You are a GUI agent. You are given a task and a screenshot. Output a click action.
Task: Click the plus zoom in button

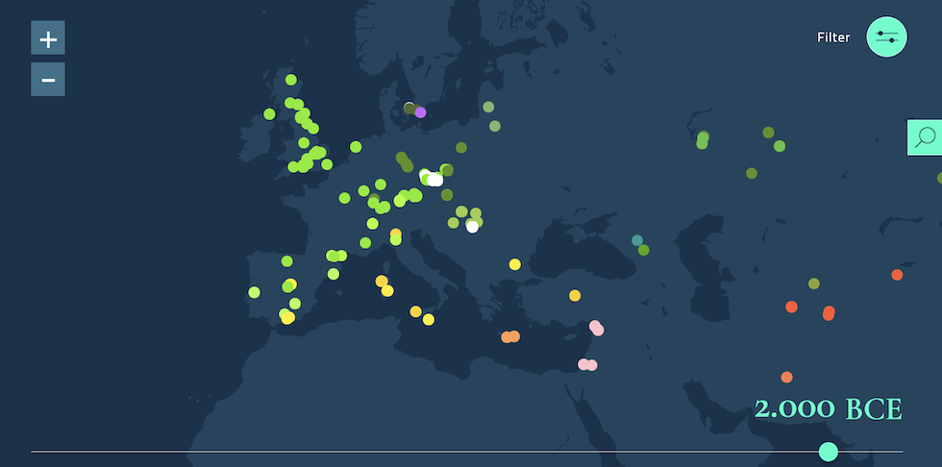point(48,39)
